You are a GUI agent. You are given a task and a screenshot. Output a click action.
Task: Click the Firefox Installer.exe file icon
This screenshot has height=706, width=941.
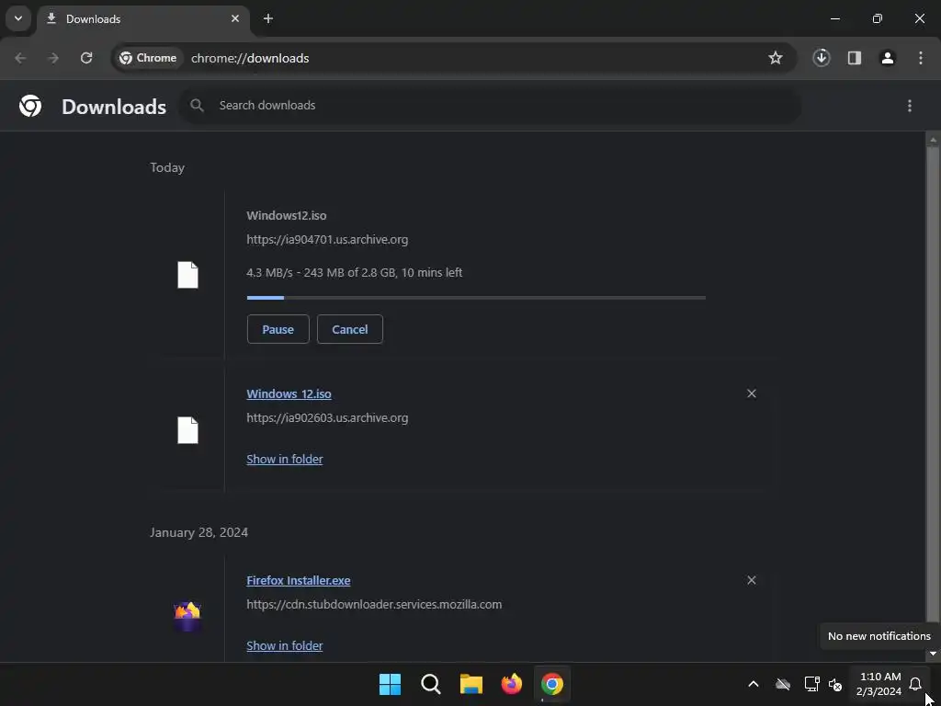[187, 617]
